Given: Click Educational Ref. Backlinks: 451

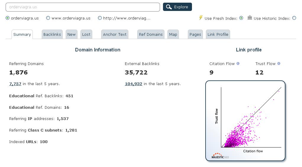Looking at the screenshot, I should click(x=41, y=96).
